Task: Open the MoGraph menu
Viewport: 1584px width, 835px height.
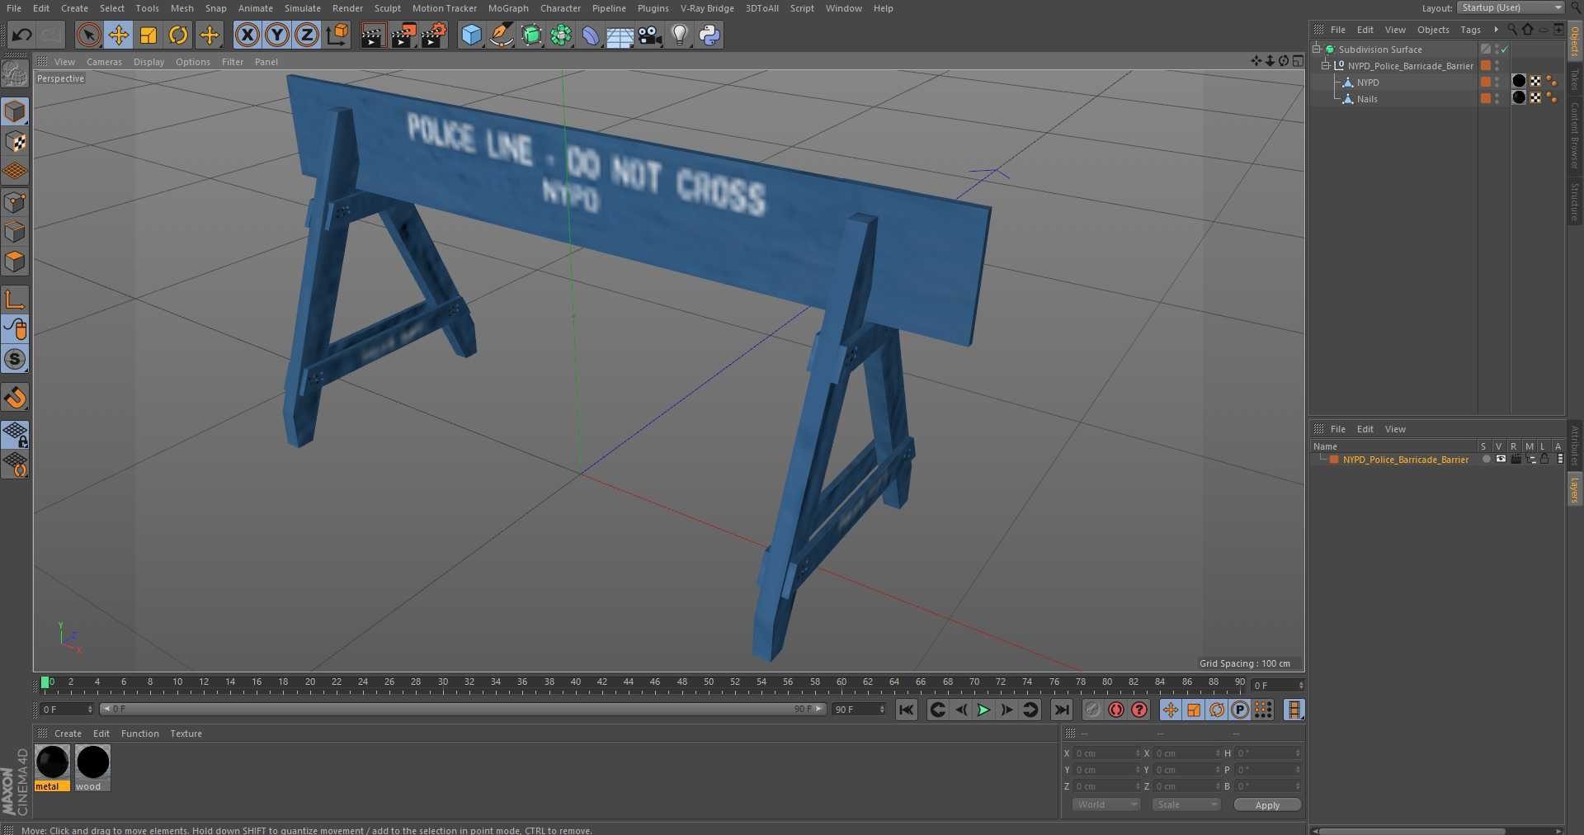Action: tap(508, 8)
